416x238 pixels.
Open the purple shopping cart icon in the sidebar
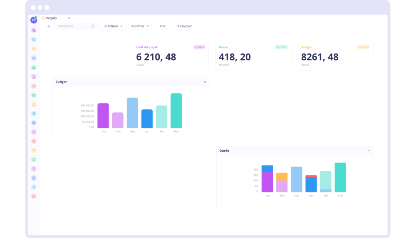click(x=34, y=77)
